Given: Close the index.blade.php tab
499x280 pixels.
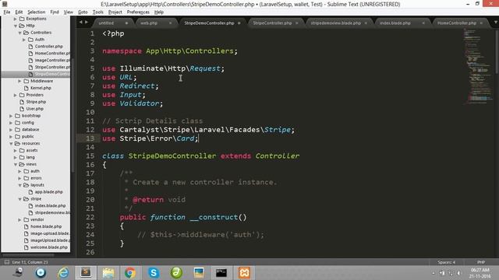Looking at the screenshot, I should pos(423,23).
